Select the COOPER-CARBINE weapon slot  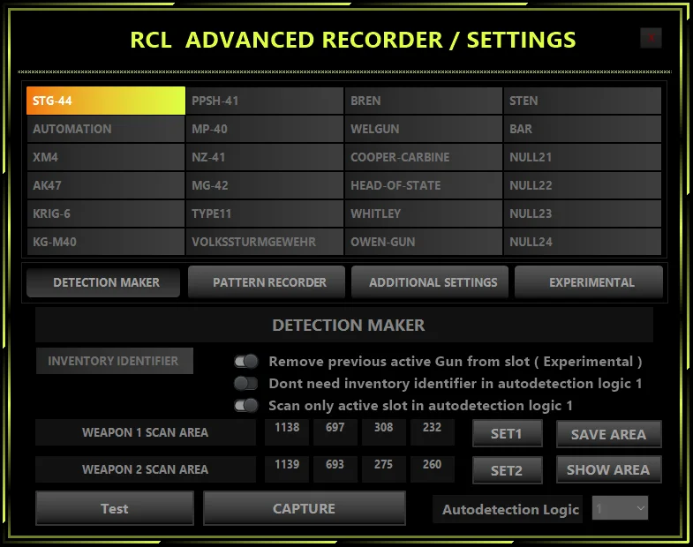pyautogui.click(x=423, y=157)
